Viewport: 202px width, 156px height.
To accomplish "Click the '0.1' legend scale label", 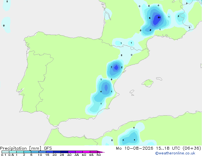I will pos(4,155).
